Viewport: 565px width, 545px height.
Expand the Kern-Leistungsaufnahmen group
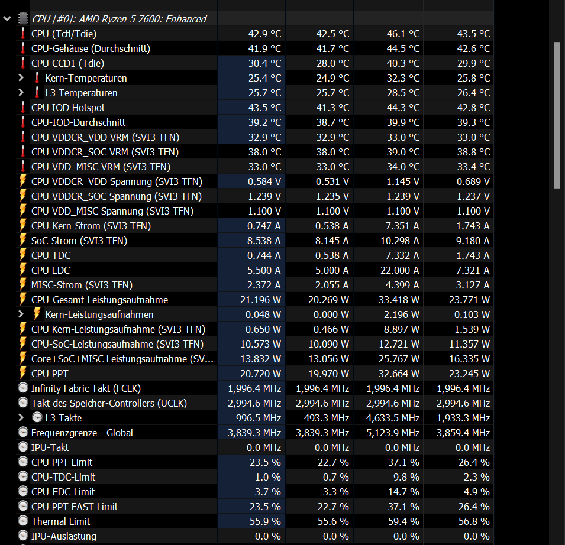[21, 314]
